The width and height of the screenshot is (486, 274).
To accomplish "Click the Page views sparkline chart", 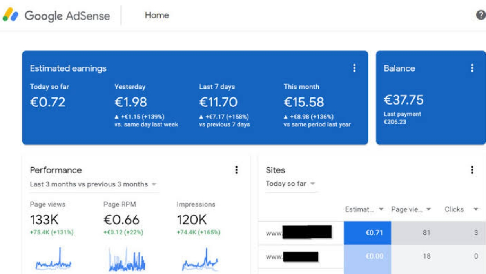I will coord(53,260).
